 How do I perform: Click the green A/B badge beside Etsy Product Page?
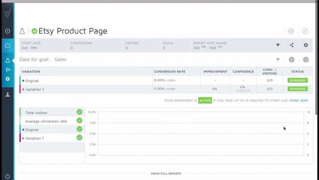[x=34, y=31]
